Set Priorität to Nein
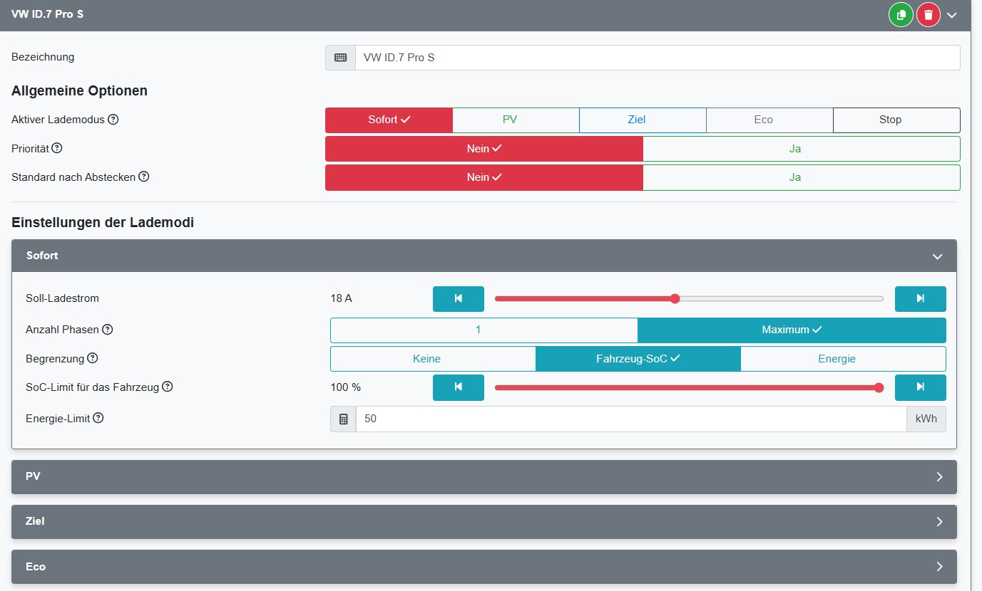 (x=484, y=149)
